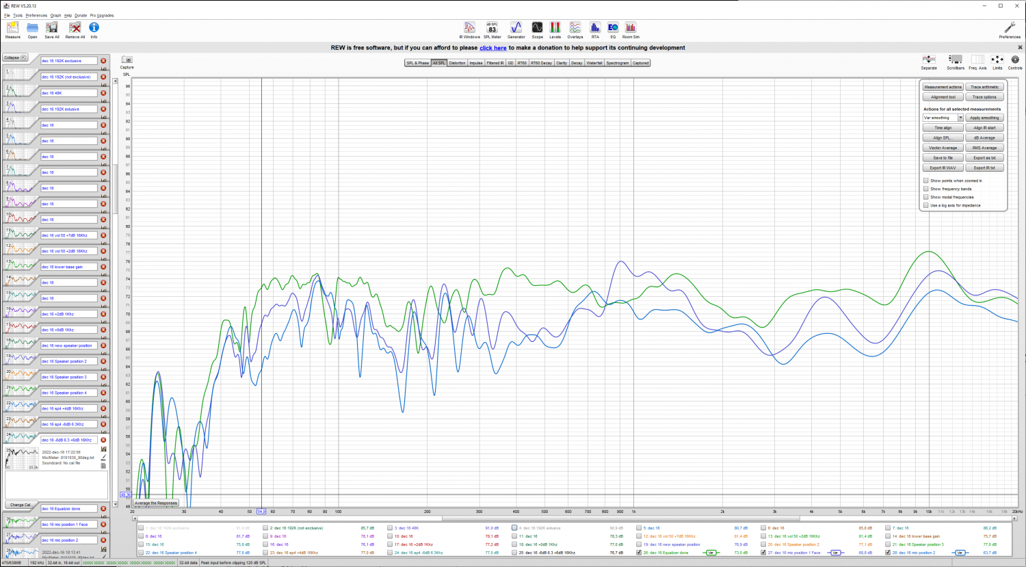Click Average the Responses button

coord(156,503)
